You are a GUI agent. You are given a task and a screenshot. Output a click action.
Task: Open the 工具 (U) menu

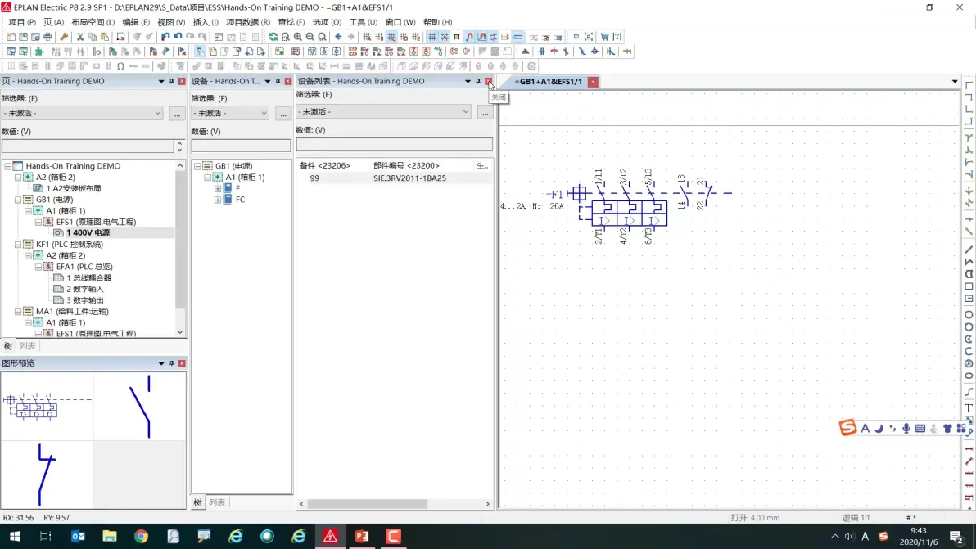(364, 22)
